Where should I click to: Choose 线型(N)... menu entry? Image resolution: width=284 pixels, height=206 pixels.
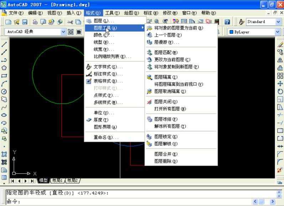[115, 42]
